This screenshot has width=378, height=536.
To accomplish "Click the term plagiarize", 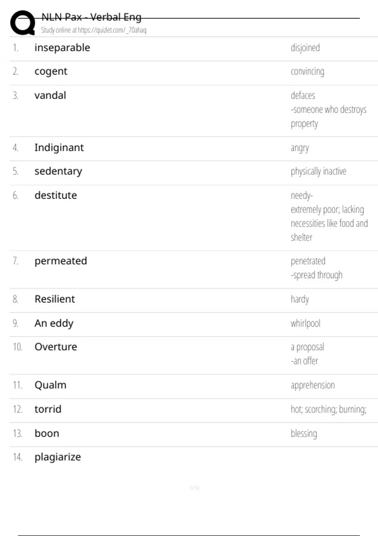I will (x=58, y=457).
